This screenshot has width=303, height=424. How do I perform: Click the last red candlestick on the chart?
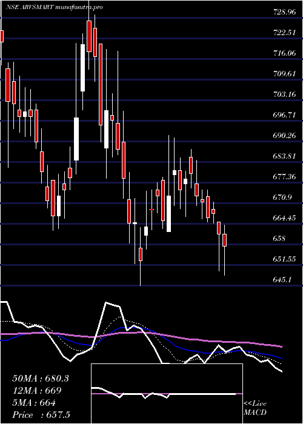[225, 240]
